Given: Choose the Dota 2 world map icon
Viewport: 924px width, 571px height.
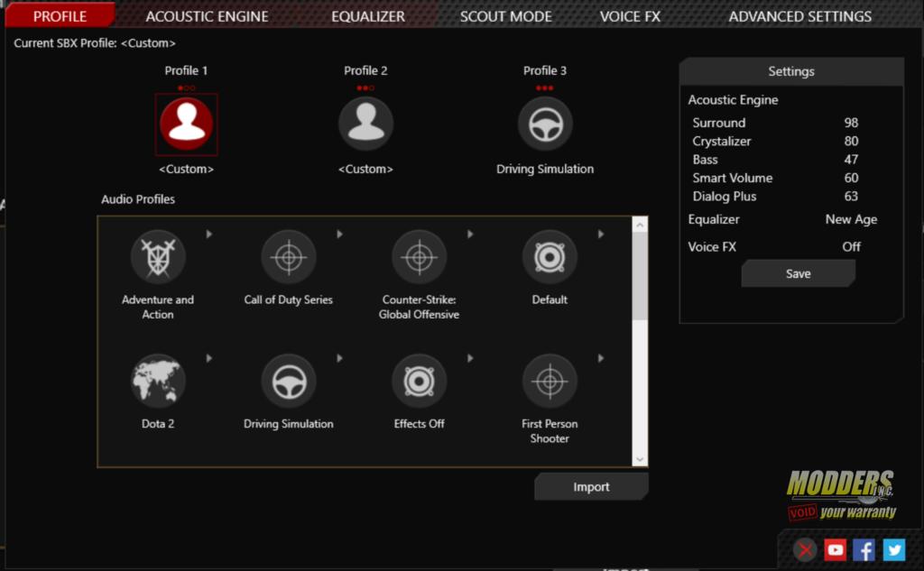Looking at the screenshot, I should click(158, 382).
